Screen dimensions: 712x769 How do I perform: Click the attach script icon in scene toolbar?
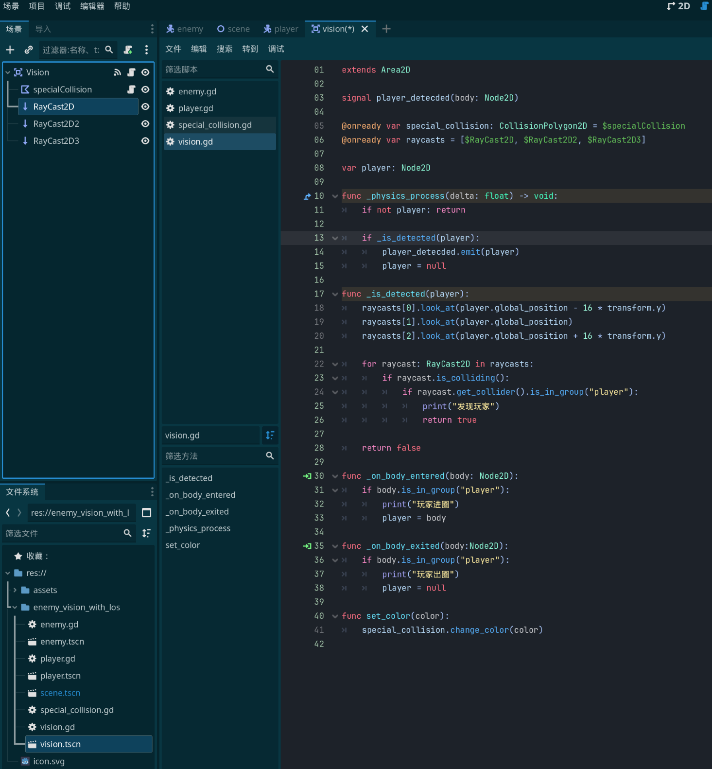coord(128,50)
